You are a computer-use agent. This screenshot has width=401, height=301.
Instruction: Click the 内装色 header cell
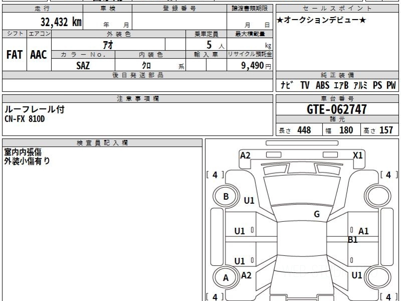point(151,55)
